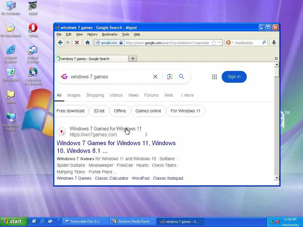Switch to Windows Media Player taskbar item

tap(133, 221)
